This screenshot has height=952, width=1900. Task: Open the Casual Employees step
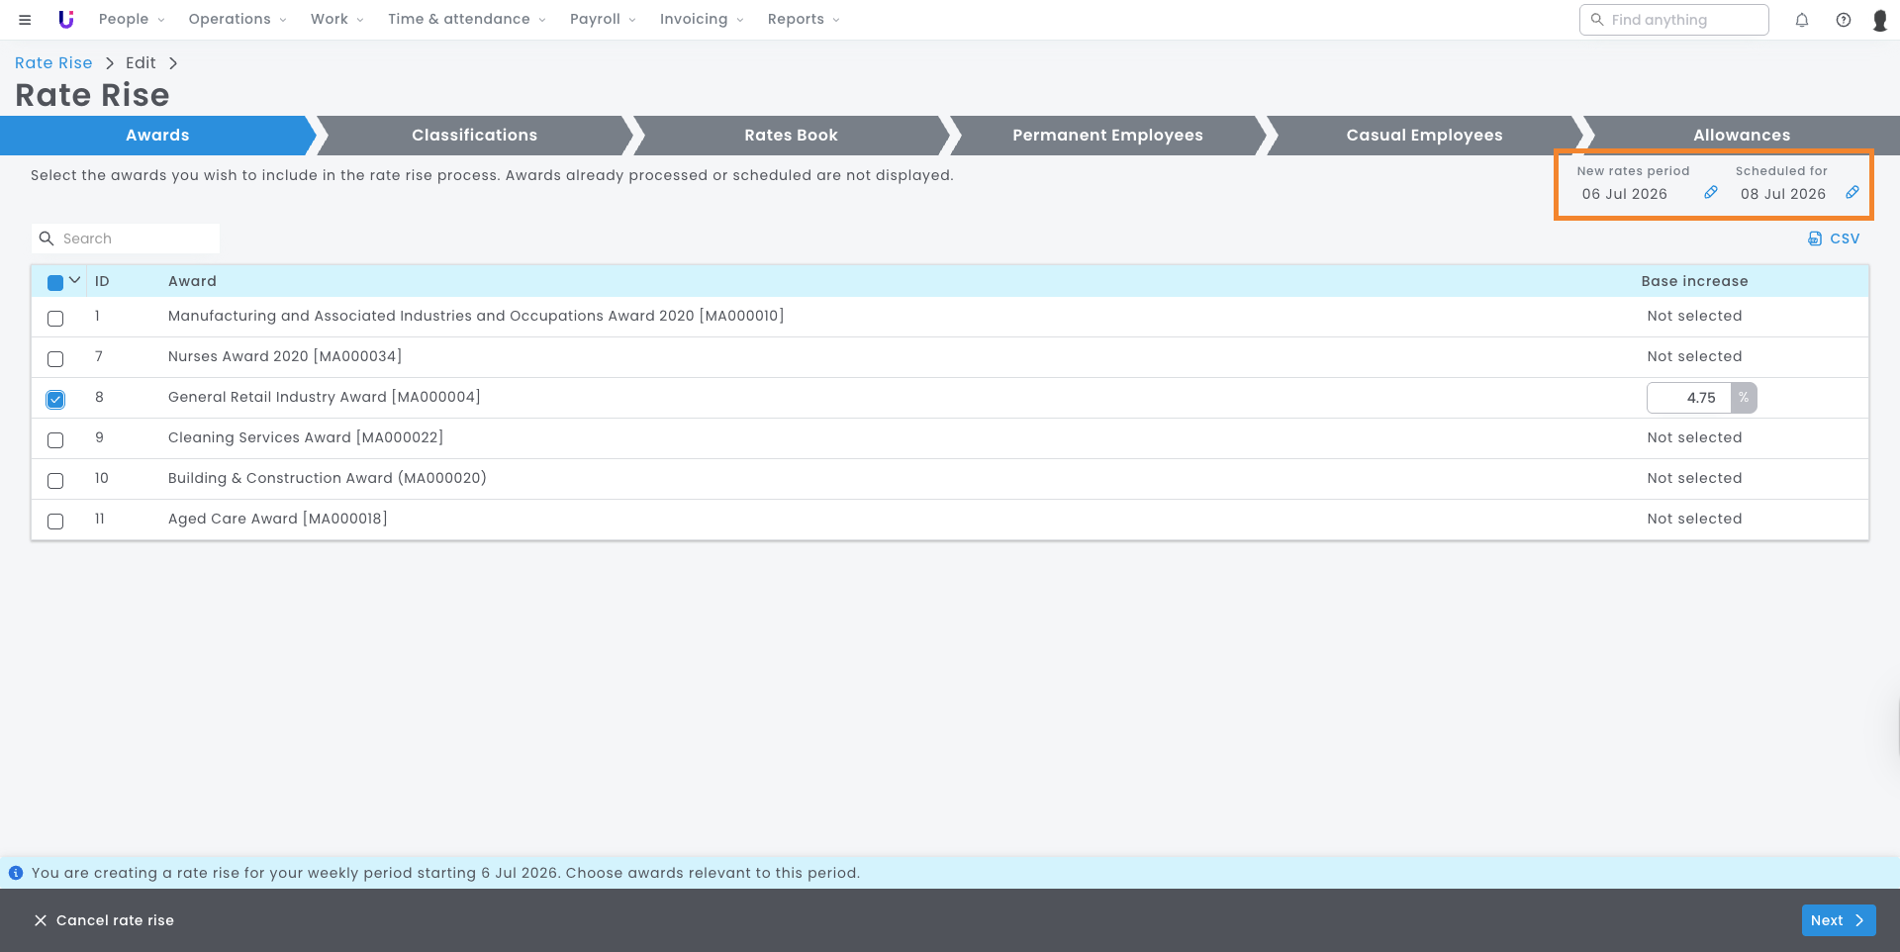click(1425, 136)
